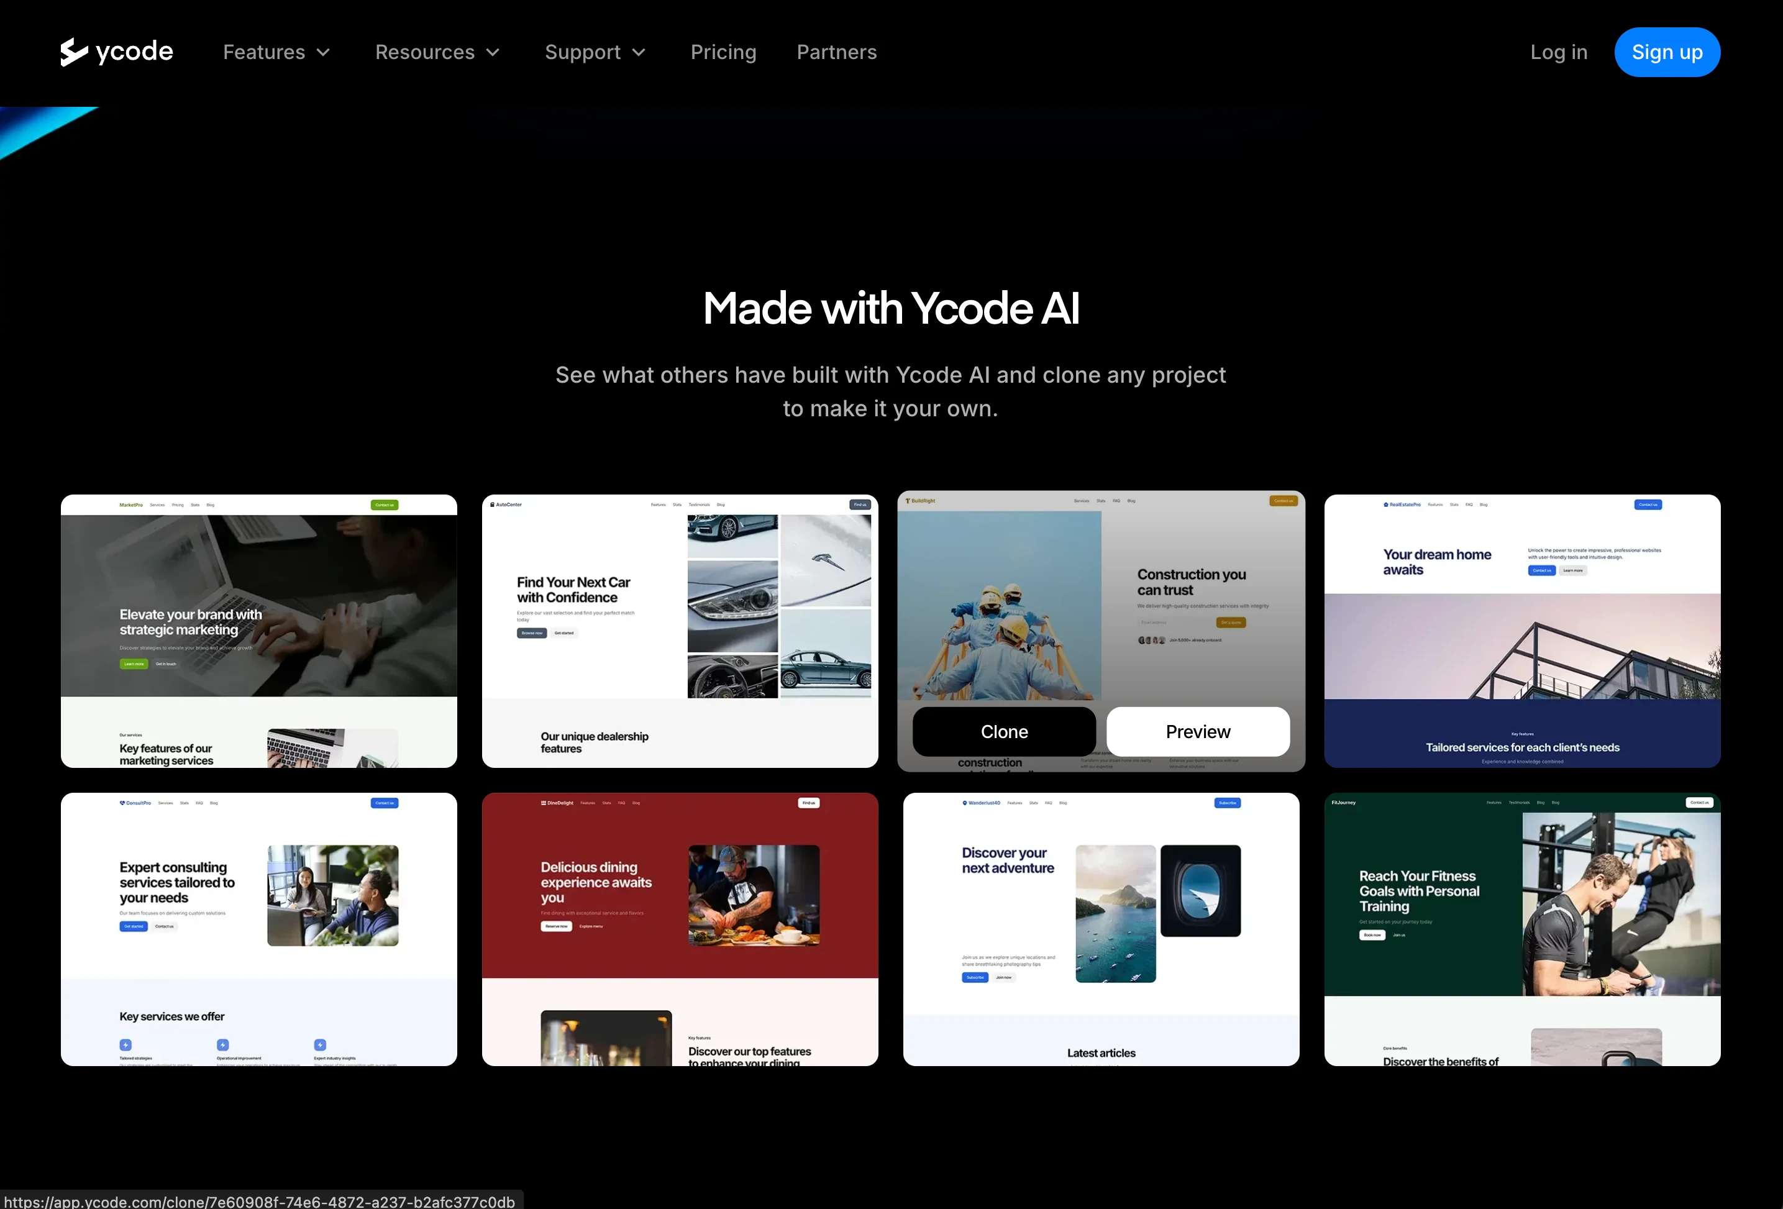Open the Partners page
The image size is (1783, 1209).
click(836, 52)
